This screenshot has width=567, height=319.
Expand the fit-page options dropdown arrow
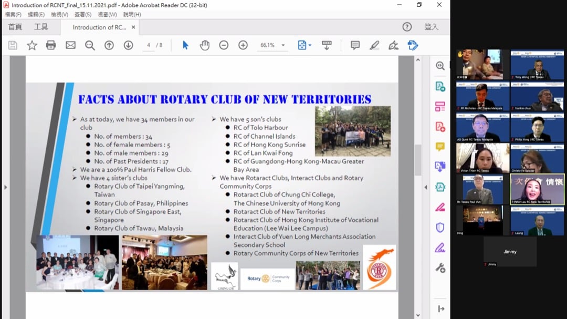pos(310,45)
